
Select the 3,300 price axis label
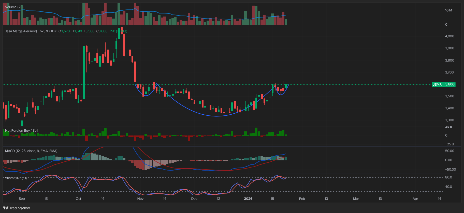449,120
